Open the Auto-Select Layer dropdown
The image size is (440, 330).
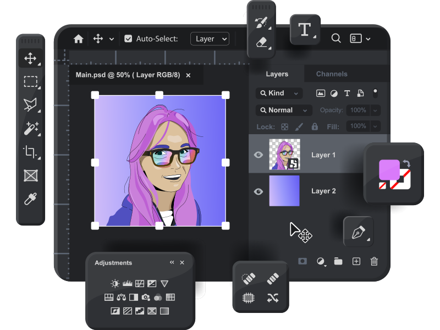210,38
